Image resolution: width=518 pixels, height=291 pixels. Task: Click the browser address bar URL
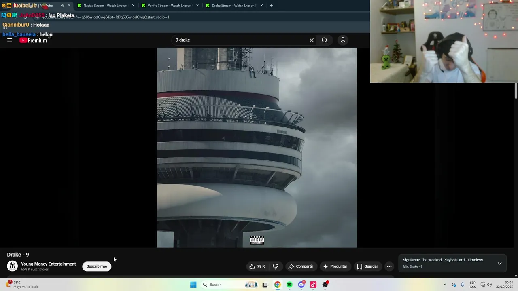click(x=106, y=17)
